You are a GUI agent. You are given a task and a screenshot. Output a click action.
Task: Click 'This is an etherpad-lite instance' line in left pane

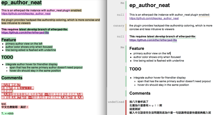(x=42, y=11)
